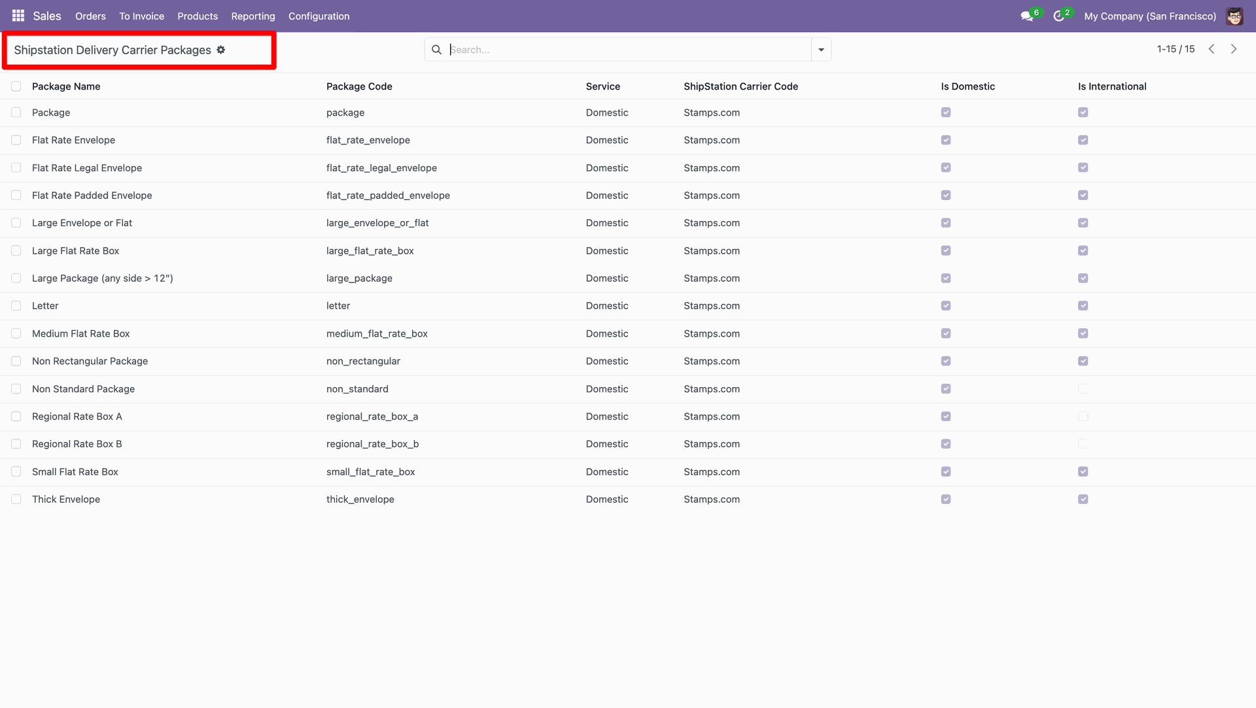1256x708 pixels.
Task: Focus the Search input field
Action: pos(628,50)
